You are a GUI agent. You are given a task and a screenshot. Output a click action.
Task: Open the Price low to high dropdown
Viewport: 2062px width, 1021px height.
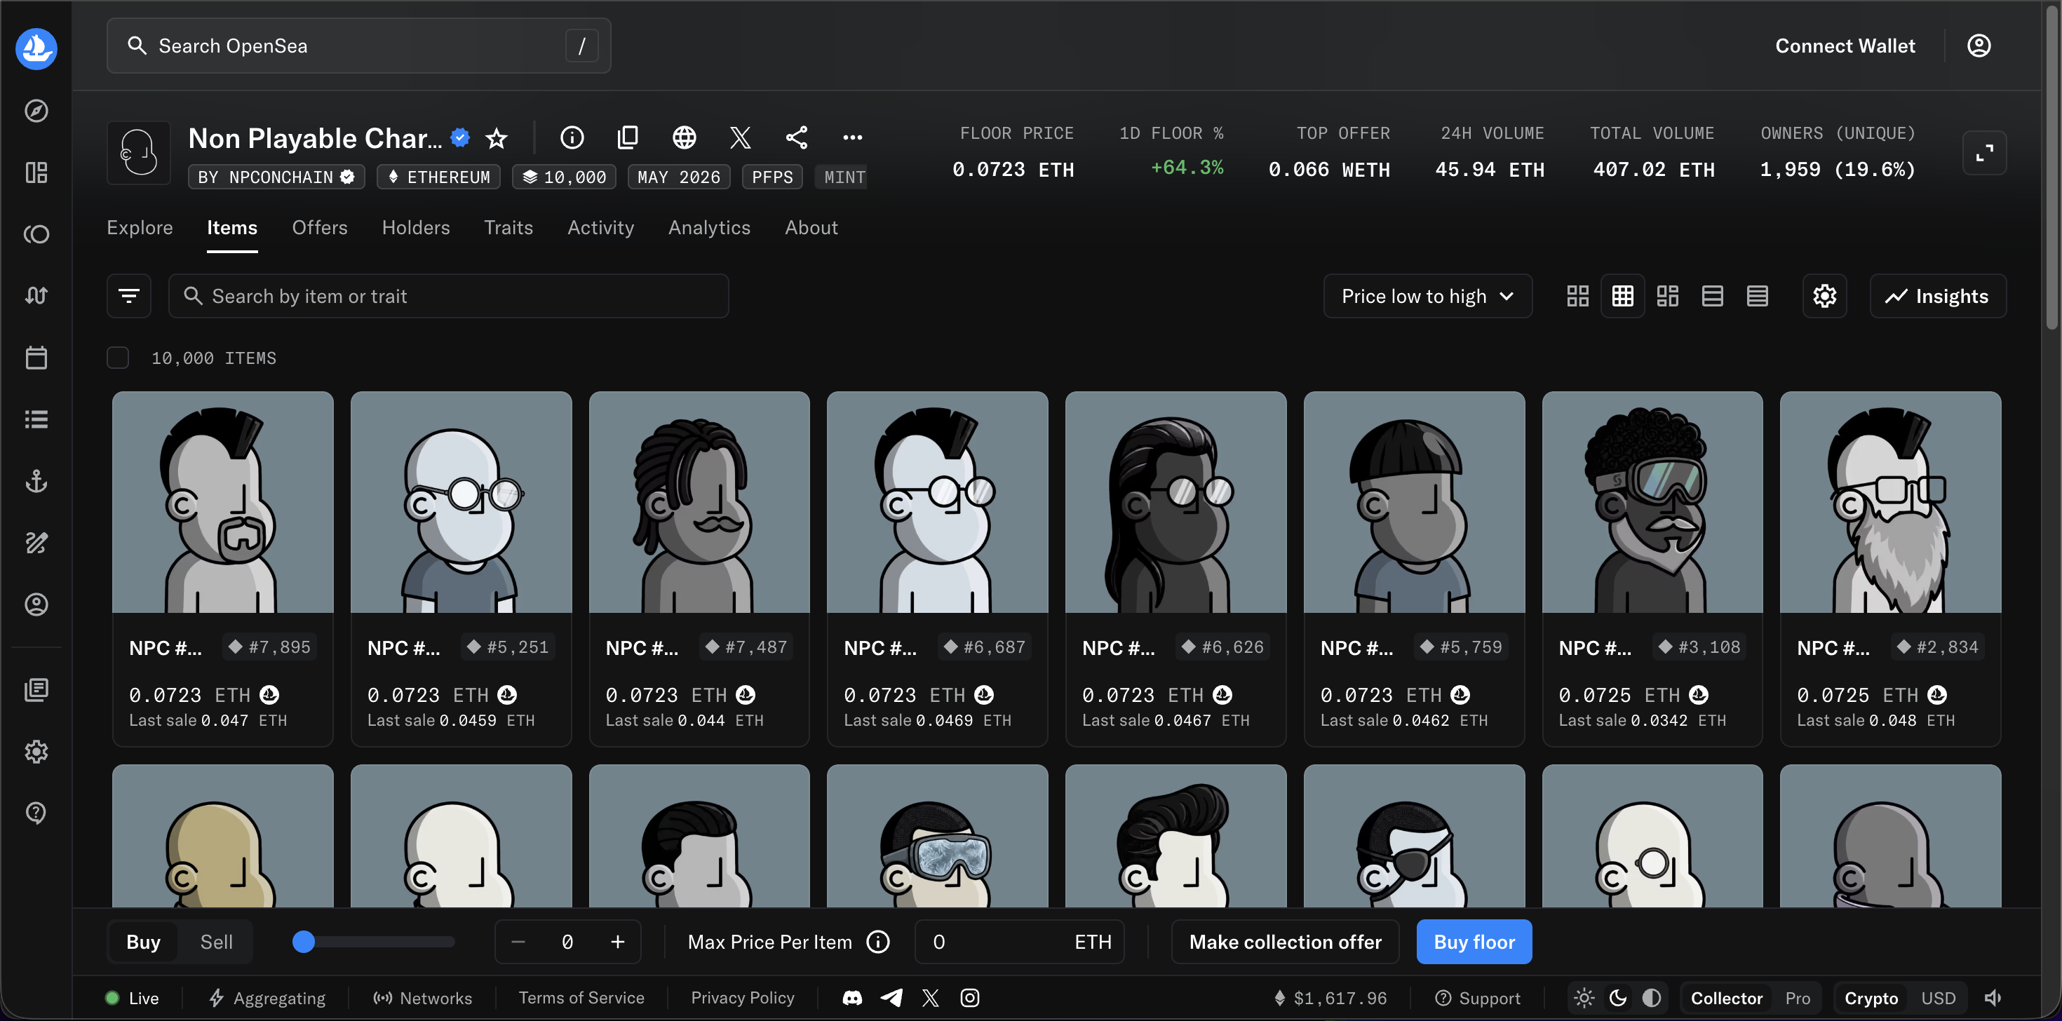[1427, 296]
